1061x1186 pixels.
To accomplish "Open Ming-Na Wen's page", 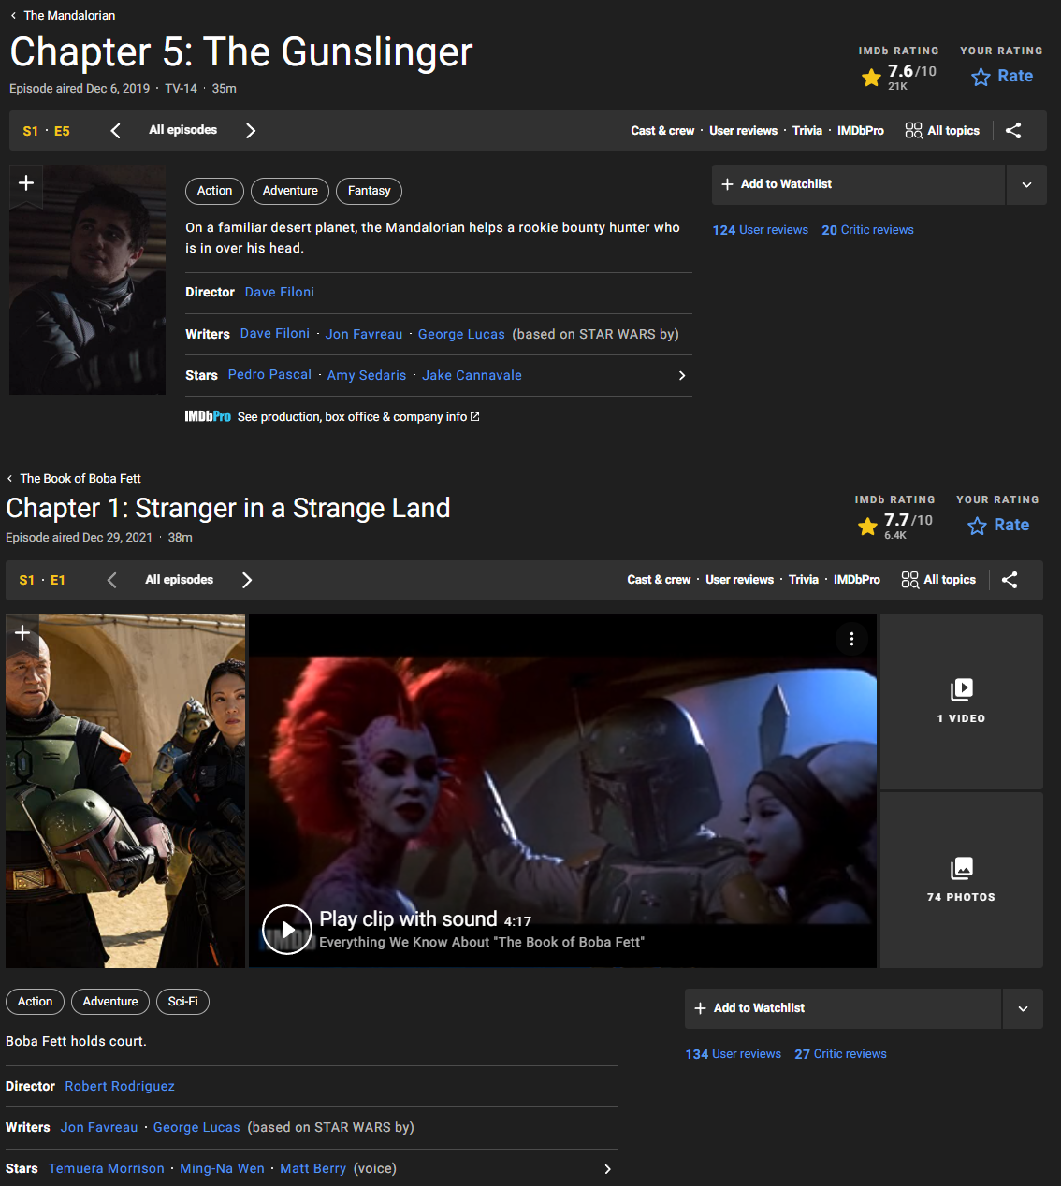I will (x=222, y=1168).
